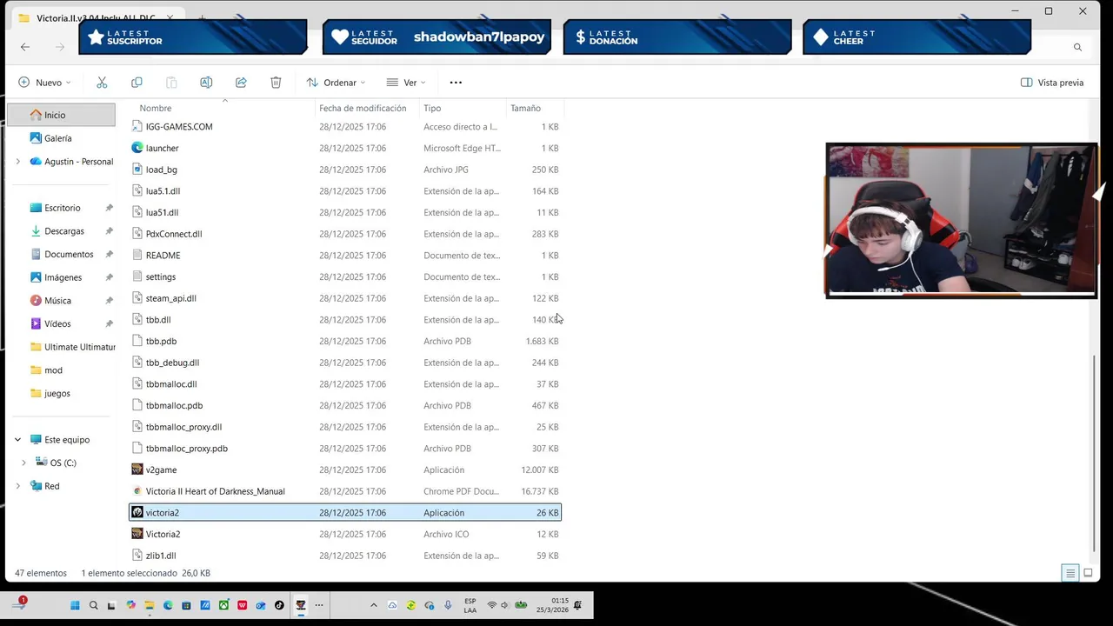
Task: Click the Cut scissors icon in toolbar
Action: pyautogui.click(x=102, y=83)
